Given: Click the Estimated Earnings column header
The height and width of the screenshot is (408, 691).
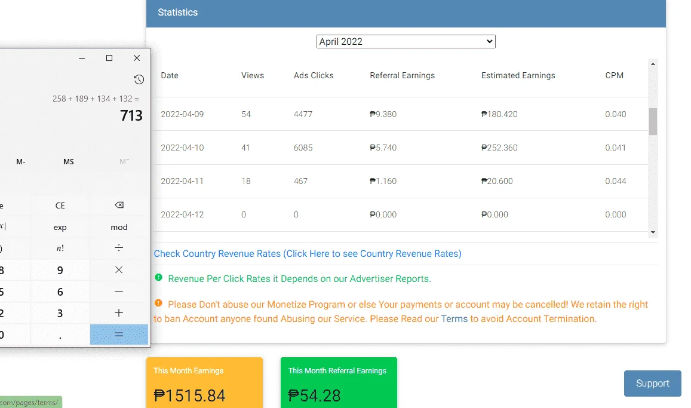Looking at the screenshot, I should pyautogui.click(x=518, y=75).
